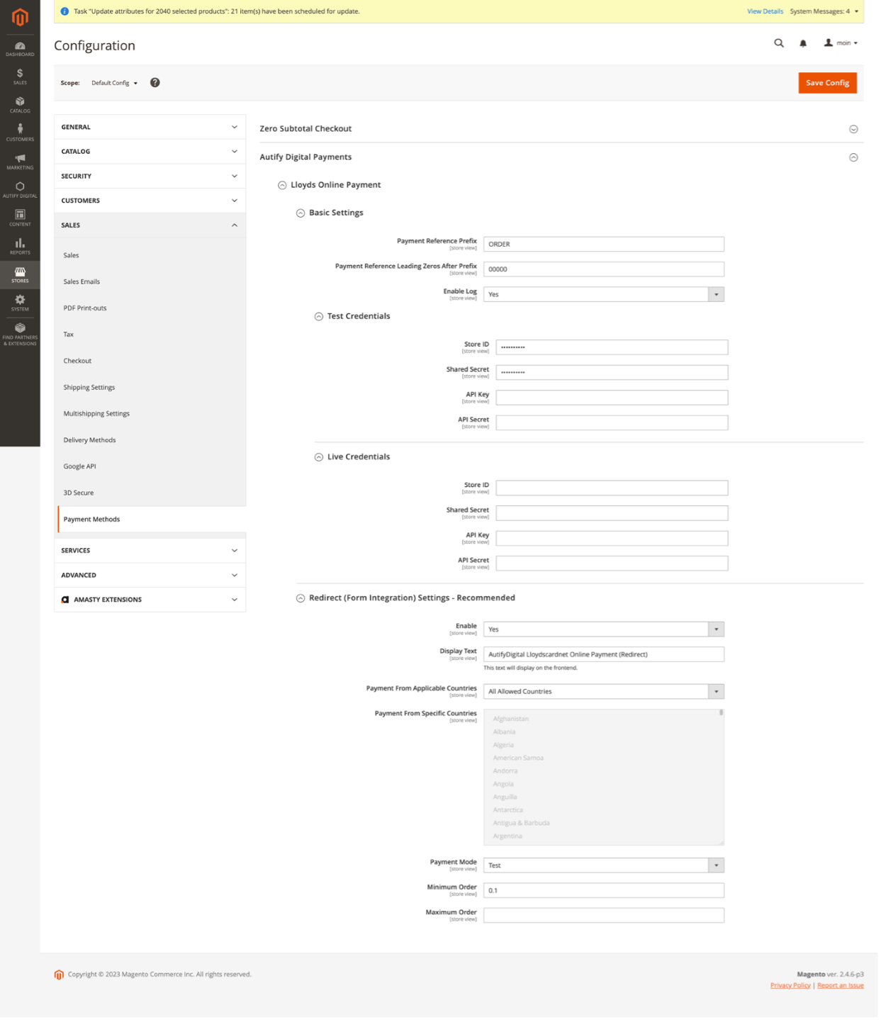Open Find Partners & Extensions icon

pos(20,335)
